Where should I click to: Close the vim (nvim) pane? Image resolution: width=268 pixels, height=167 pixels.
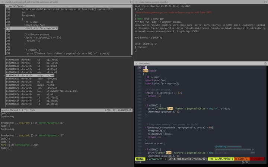click(x=137, y=64)
